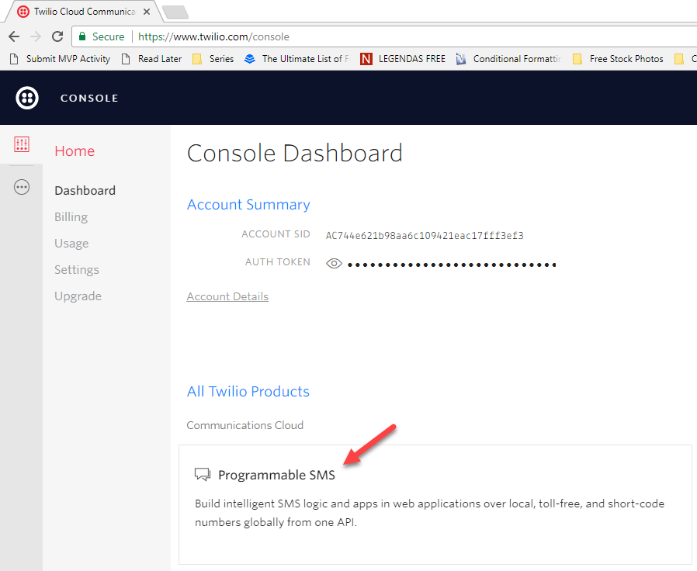Click the browser Back arrow
Viewport: 697px width, 571px height.
coord(14,36)
